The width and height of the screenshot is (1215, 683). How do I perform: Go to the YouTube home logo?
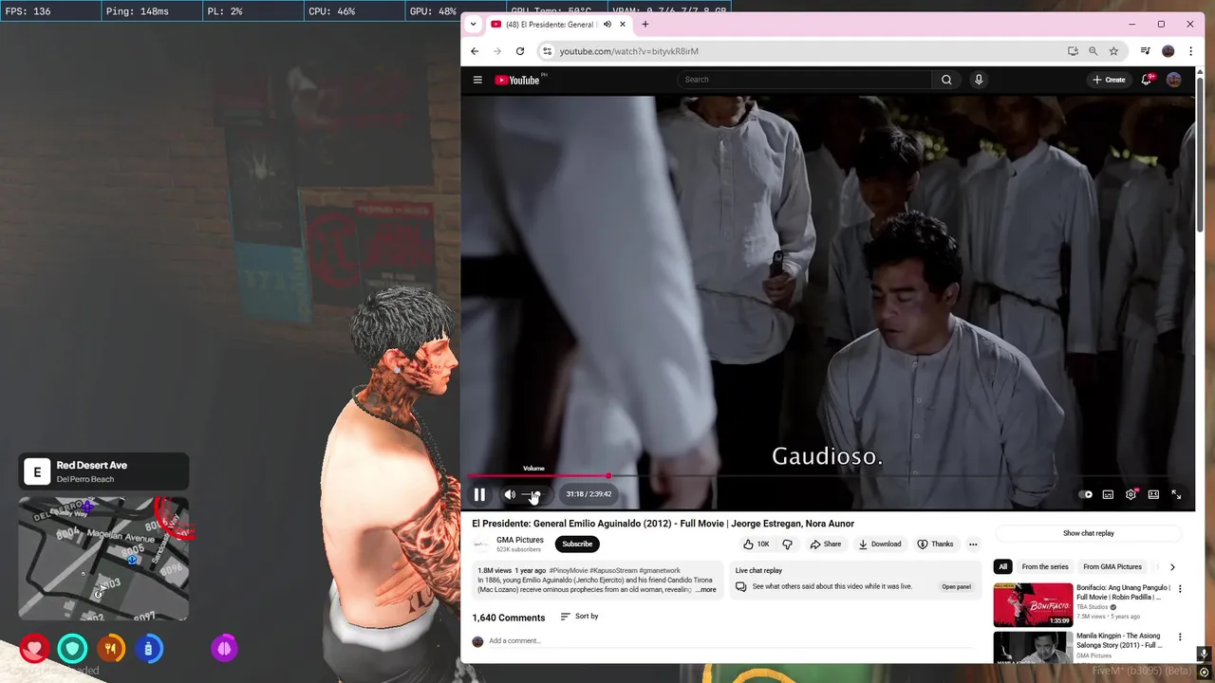coord(517,80)
